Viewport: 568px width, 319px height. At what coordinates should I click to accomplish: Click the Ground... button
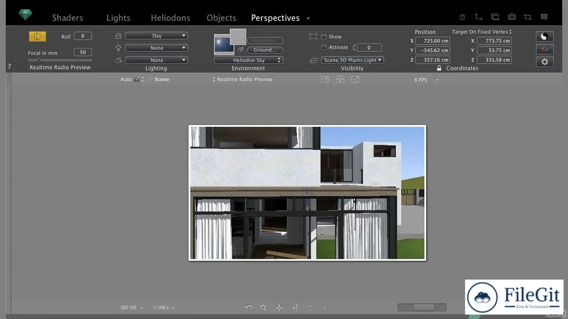(265, 50)
